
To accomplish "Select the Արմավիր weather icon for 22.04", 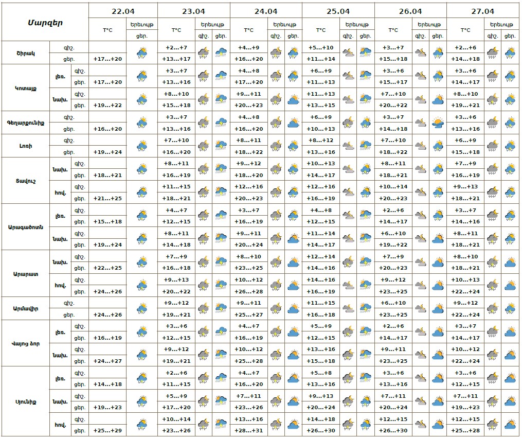I will [142, 309].
